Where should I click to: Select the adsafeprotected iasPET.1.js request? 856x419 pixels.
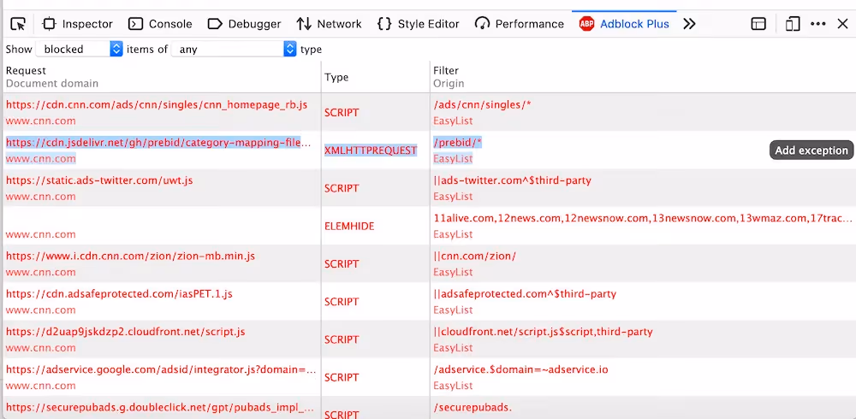pyautogui.click(x=119, y=294)
